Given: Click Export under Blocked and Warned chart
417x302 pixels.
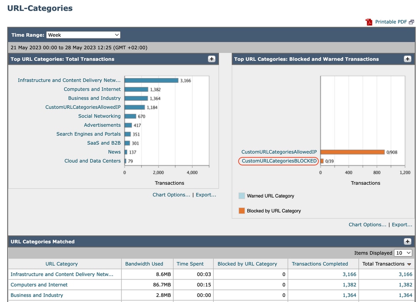Looking at the screenshot, I should pyautogui.click(x=402, y=224).
